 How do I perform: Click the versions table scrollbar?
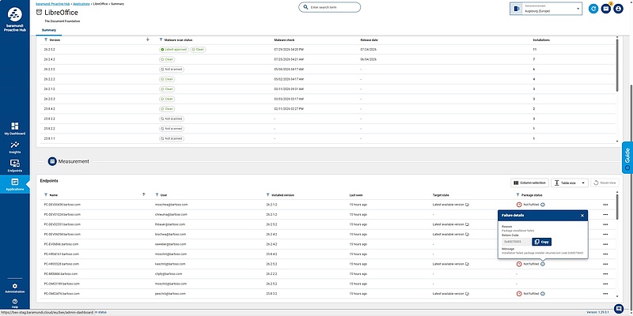coord(617,65)
